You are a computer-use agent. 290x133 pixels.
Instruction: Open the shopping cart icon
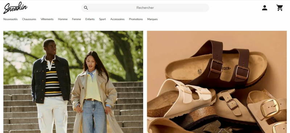pyautogui.click(x=279, y=8)
